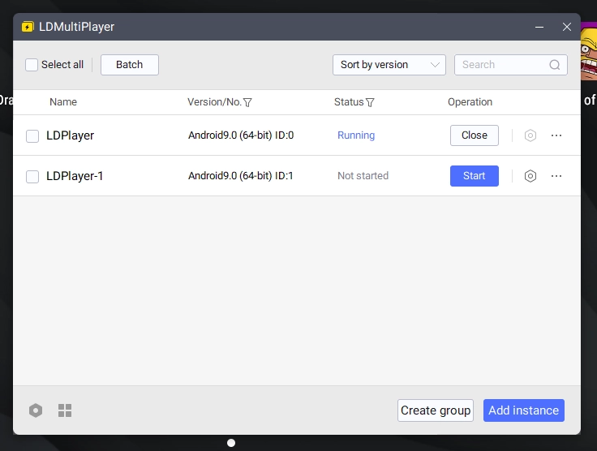
Task: Tick the Select all checkbox
Action: [x=32, y=65]
